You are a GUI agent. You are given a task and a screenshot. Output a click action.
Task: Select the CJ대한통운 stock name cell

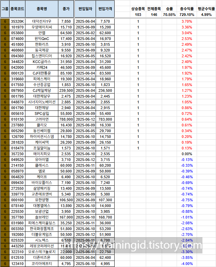(x=42, y=74)
